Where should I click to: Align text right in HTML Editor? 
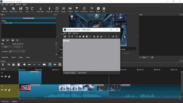tap(101, 37)
